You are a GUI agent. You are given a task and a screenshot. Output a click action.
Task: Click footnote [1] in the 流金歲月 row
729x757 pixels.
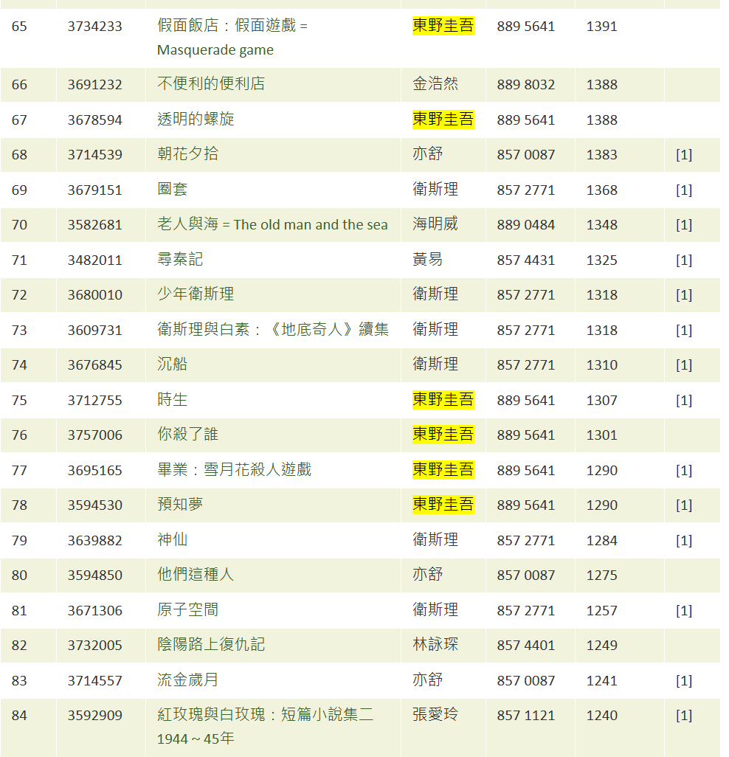(683, 680)
